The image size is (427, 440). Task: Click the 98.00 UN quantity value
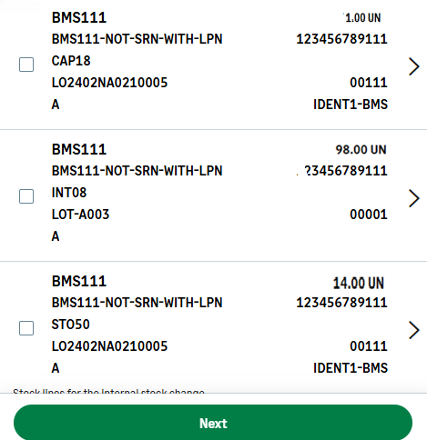(x=361, y=150)
